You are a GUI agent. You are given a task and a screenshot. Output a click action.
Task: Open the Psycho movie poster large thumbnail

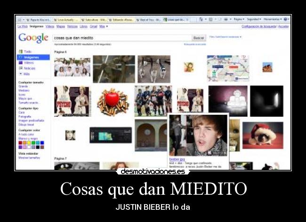point(72,101)
